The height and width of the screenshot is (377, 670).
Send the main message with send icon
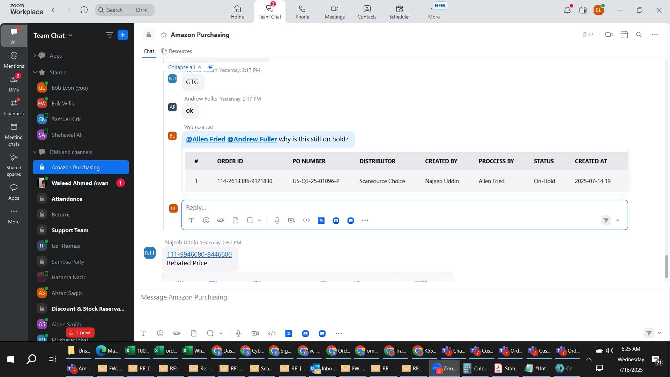(649, 333)
